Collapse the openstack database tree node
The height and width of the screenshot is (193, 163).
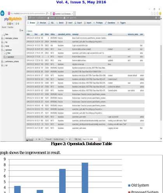click(2, 50)
